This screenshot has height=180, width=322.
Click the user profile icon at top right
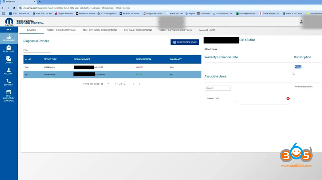(301, 22)
